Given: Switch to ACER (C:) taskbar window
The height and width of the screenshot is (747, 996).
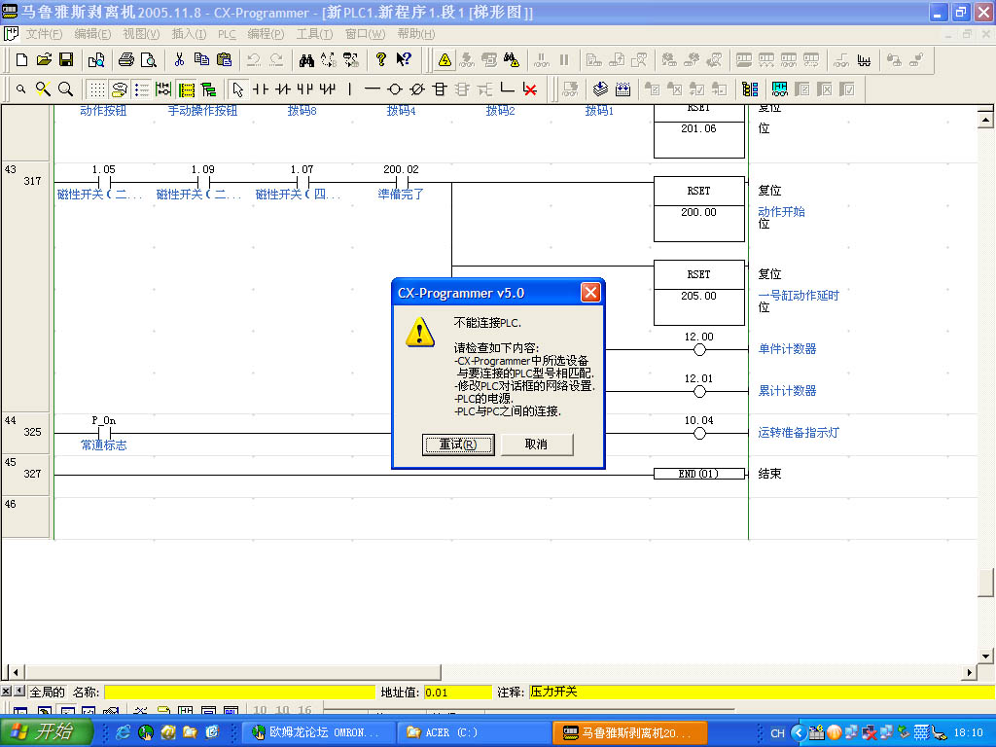Looking at the screenshot, I should click(473, 732).
